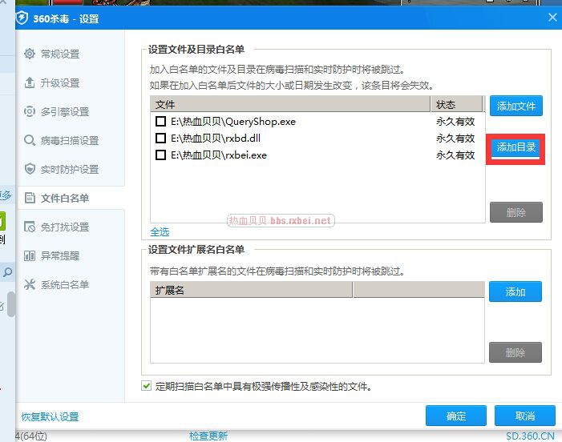Click the 系统白名单 tools icon

pos(30,284)
